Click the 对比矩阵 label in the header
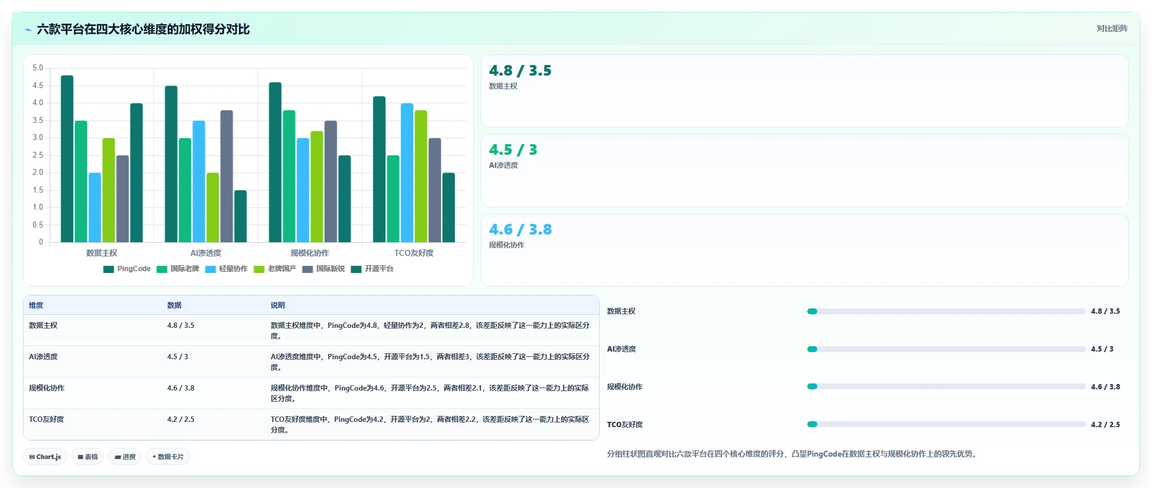 1112,28
